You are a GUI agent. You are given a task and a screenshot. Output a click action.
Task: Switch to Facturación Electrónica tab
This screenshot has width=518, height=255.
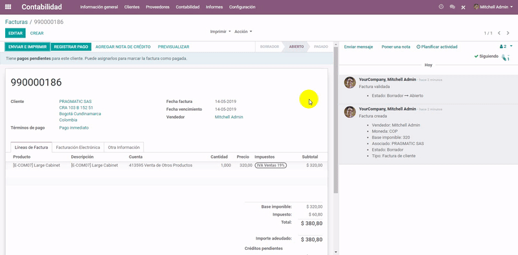click(78, 148)
